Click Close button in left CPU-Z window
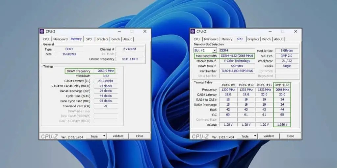 tap(140, 136)
